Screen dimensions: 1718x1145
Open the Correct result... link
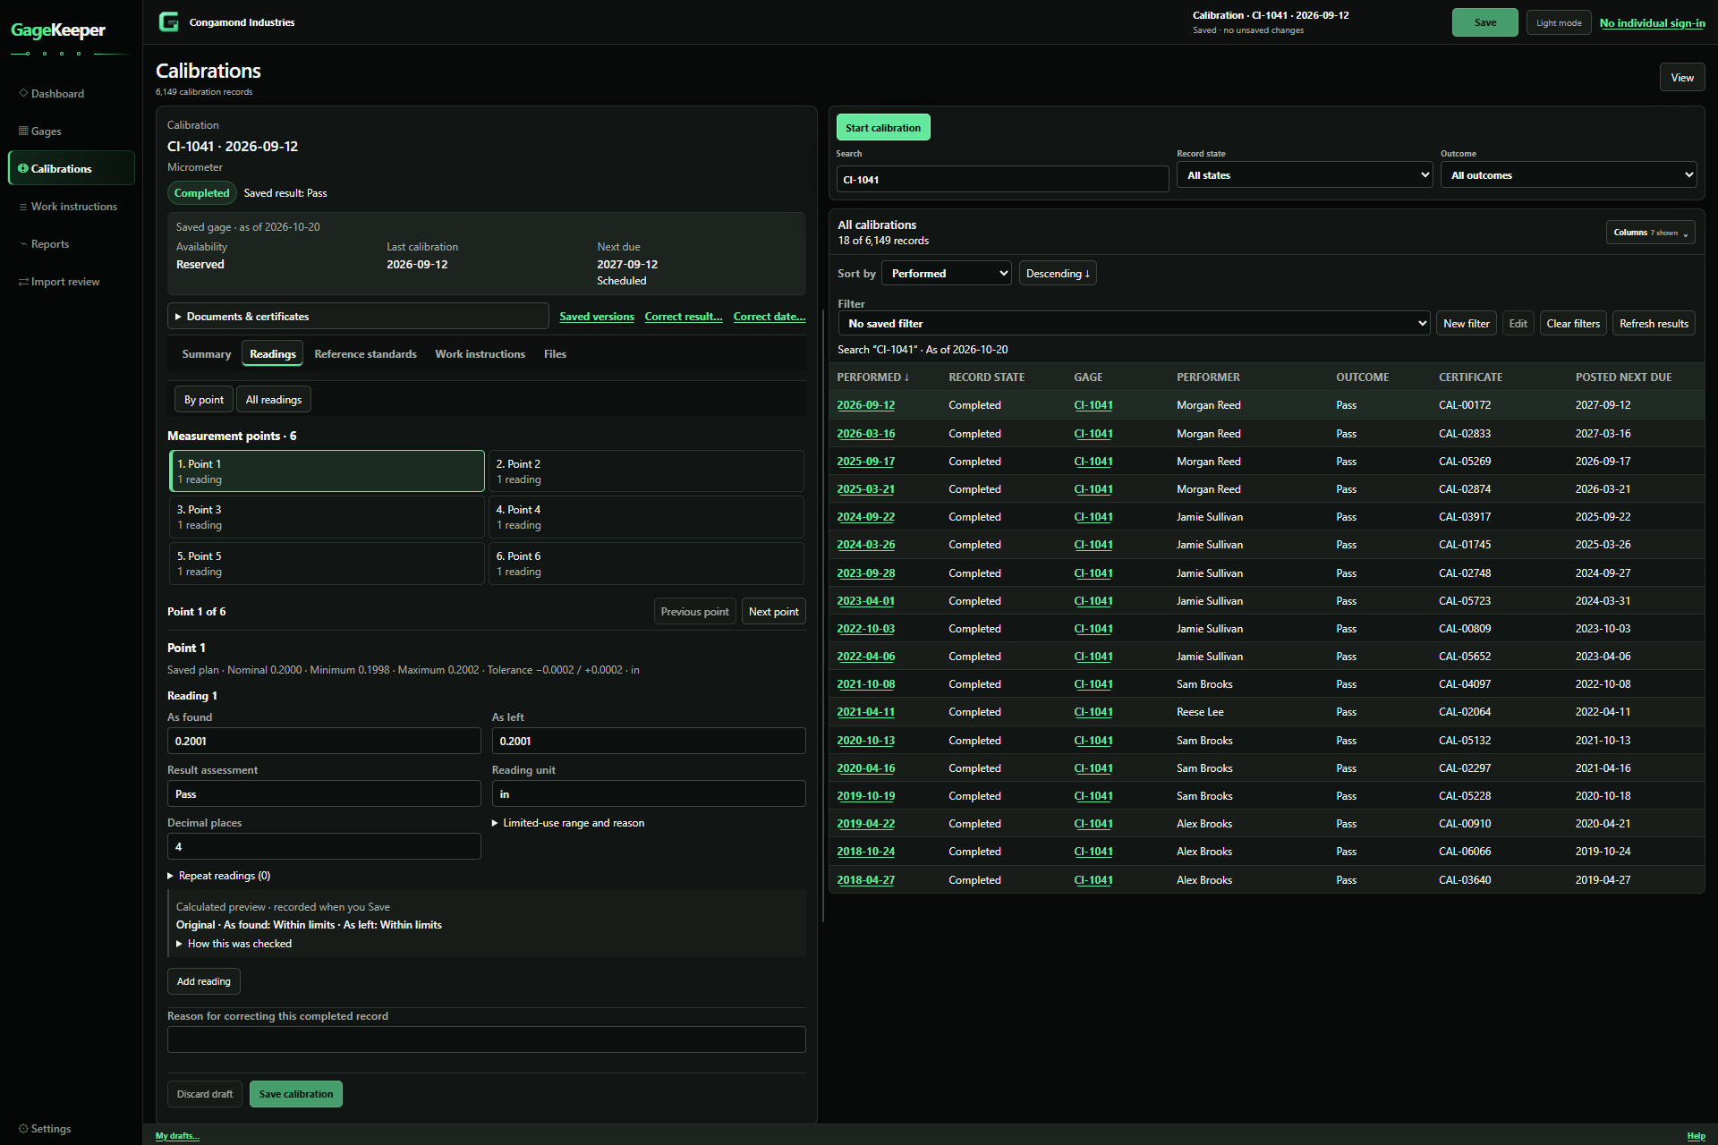click(684, 317)
